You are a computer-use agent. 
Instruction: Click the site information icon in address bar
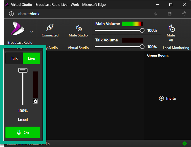tap(11, 14)
